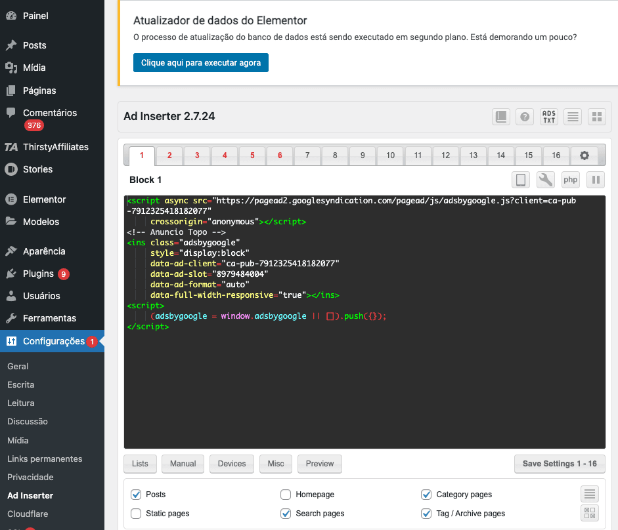Open the Ad Inserter documentation book icon
This screenshot has height=530, width=618.
pos(501,117)
